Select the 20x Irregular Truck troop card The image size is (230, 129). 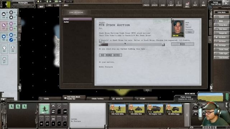click(155, 109)
